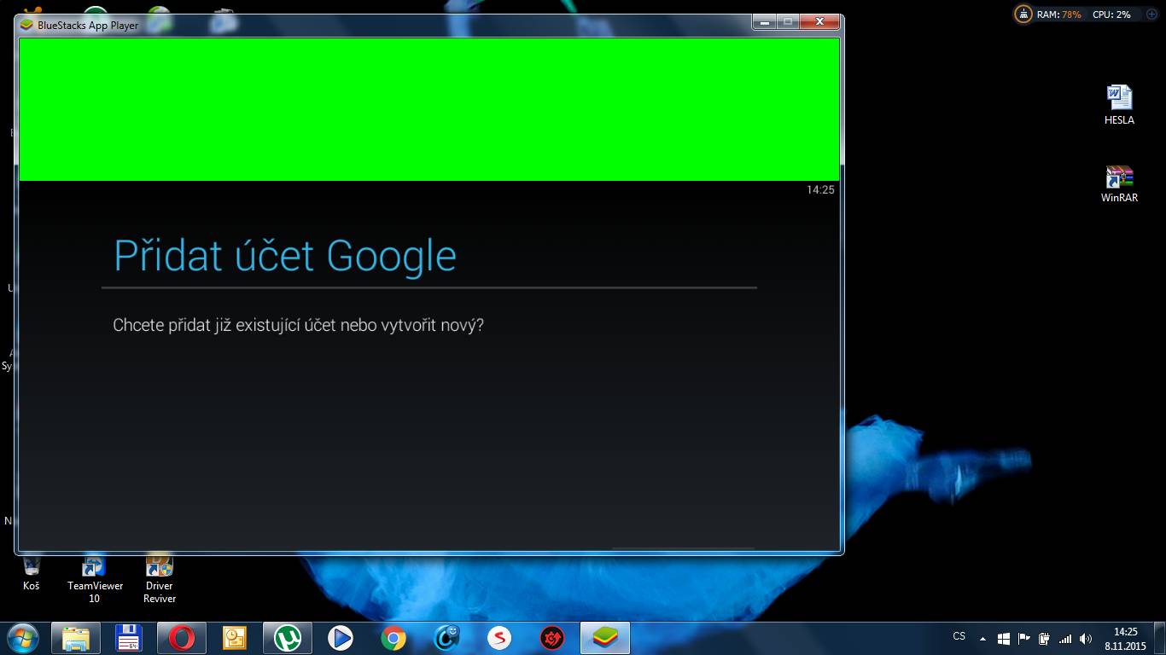The width and height of the screenshot is (1166, 655).
Task: Open the Driver Reviver desktop shortcut
Action: pyautogui.click(x=160, y=579)
